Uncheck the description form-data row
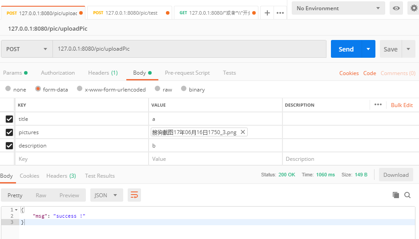419x239 pixels. point(9,146)
